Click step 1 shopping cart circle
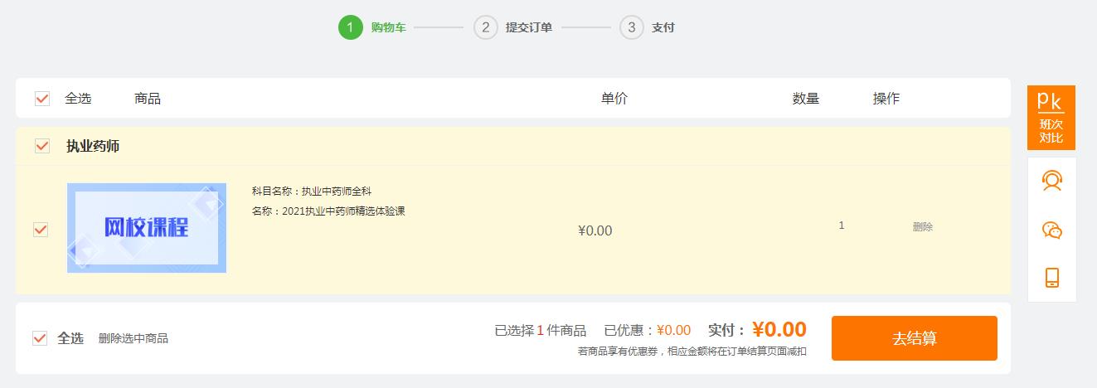 350,27
